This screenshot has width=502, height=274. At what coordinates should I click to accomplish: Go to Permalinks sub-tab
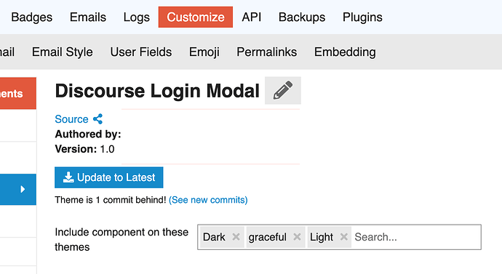point(267,52)
